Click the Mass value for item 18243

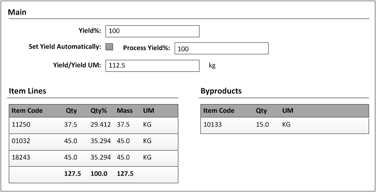click(x=124, y=157)
